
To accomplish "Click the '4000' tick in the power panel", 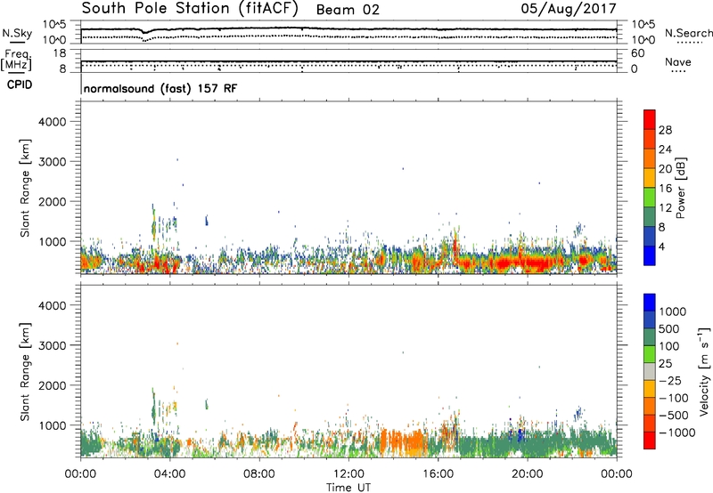I will pos(52,122).
